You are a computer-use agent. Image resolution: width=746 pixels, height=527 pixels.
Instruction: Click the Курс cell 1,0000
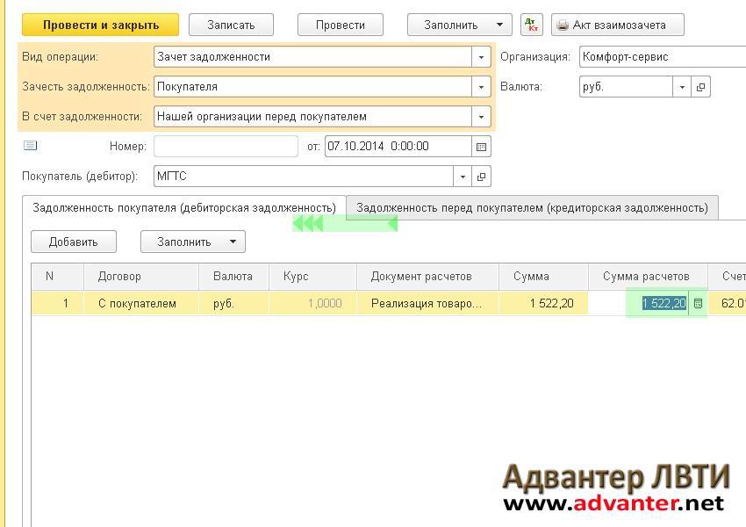click(x=312, y=303)
